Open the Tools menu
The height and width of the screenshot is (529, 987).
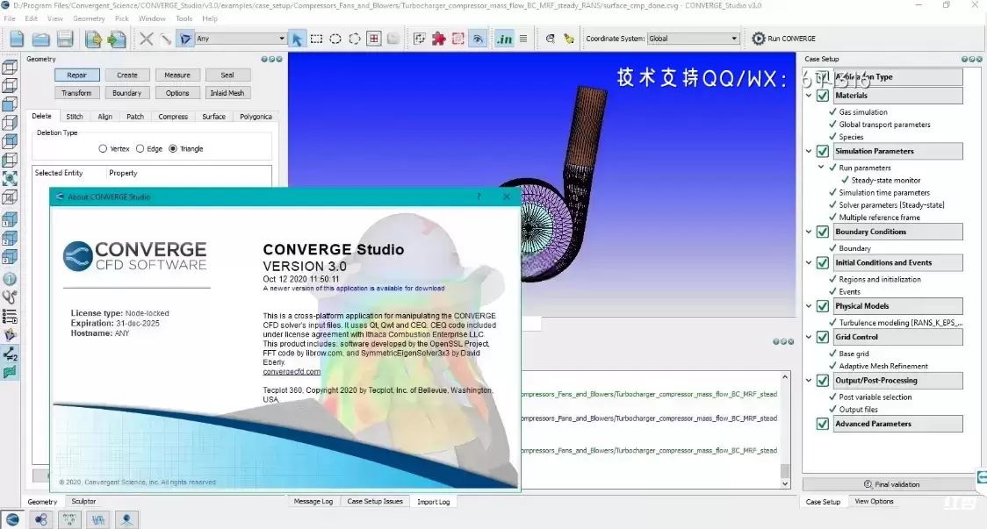184,18
